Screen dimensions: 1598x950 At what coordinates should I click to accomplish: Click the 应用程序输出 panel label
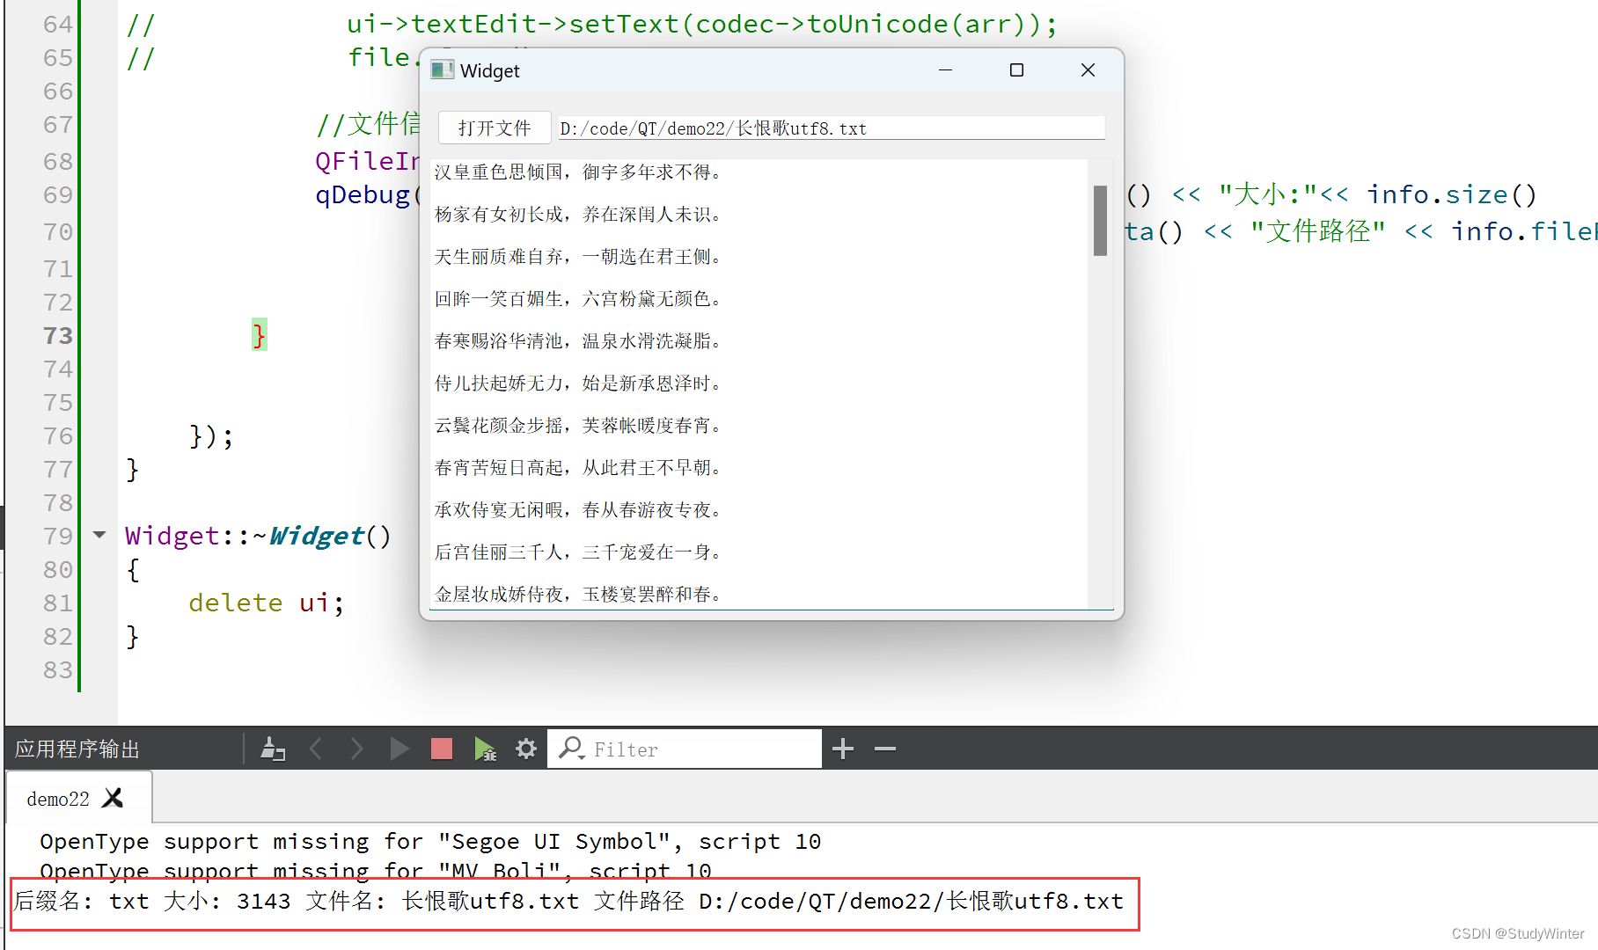(x=79, y=749)
